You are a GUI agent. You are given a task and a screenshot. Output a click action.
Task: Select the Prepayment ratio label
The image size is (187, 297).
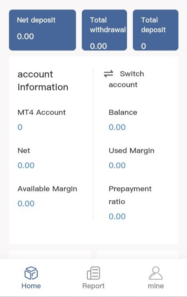click(130, 195)
